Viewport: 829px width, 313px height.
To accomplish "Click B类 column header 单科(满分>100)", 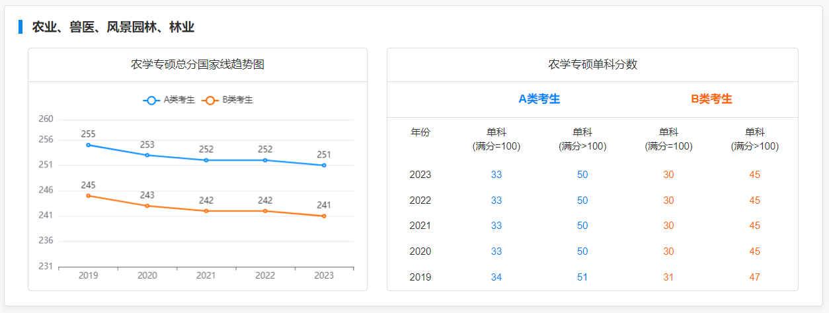I will (755, 140).
